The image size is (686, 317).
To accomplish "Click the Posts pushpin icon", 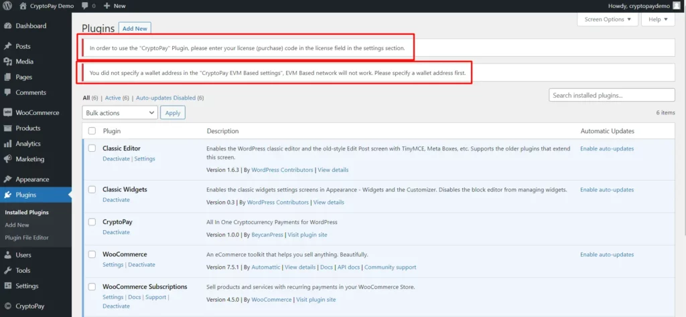I will tap(7, 46).
